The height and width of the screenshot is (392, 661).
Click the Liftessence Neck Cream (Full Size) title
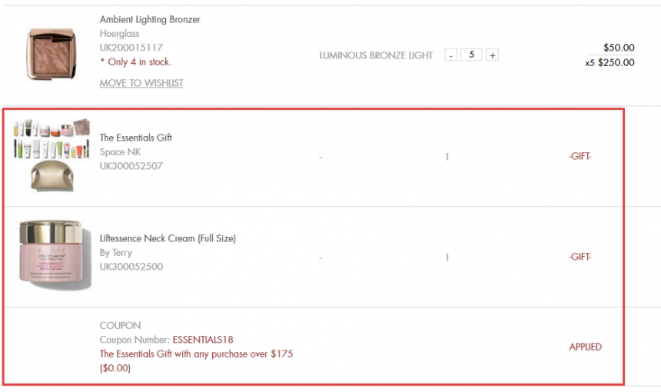pyautogui.click(x=168, y=238)
